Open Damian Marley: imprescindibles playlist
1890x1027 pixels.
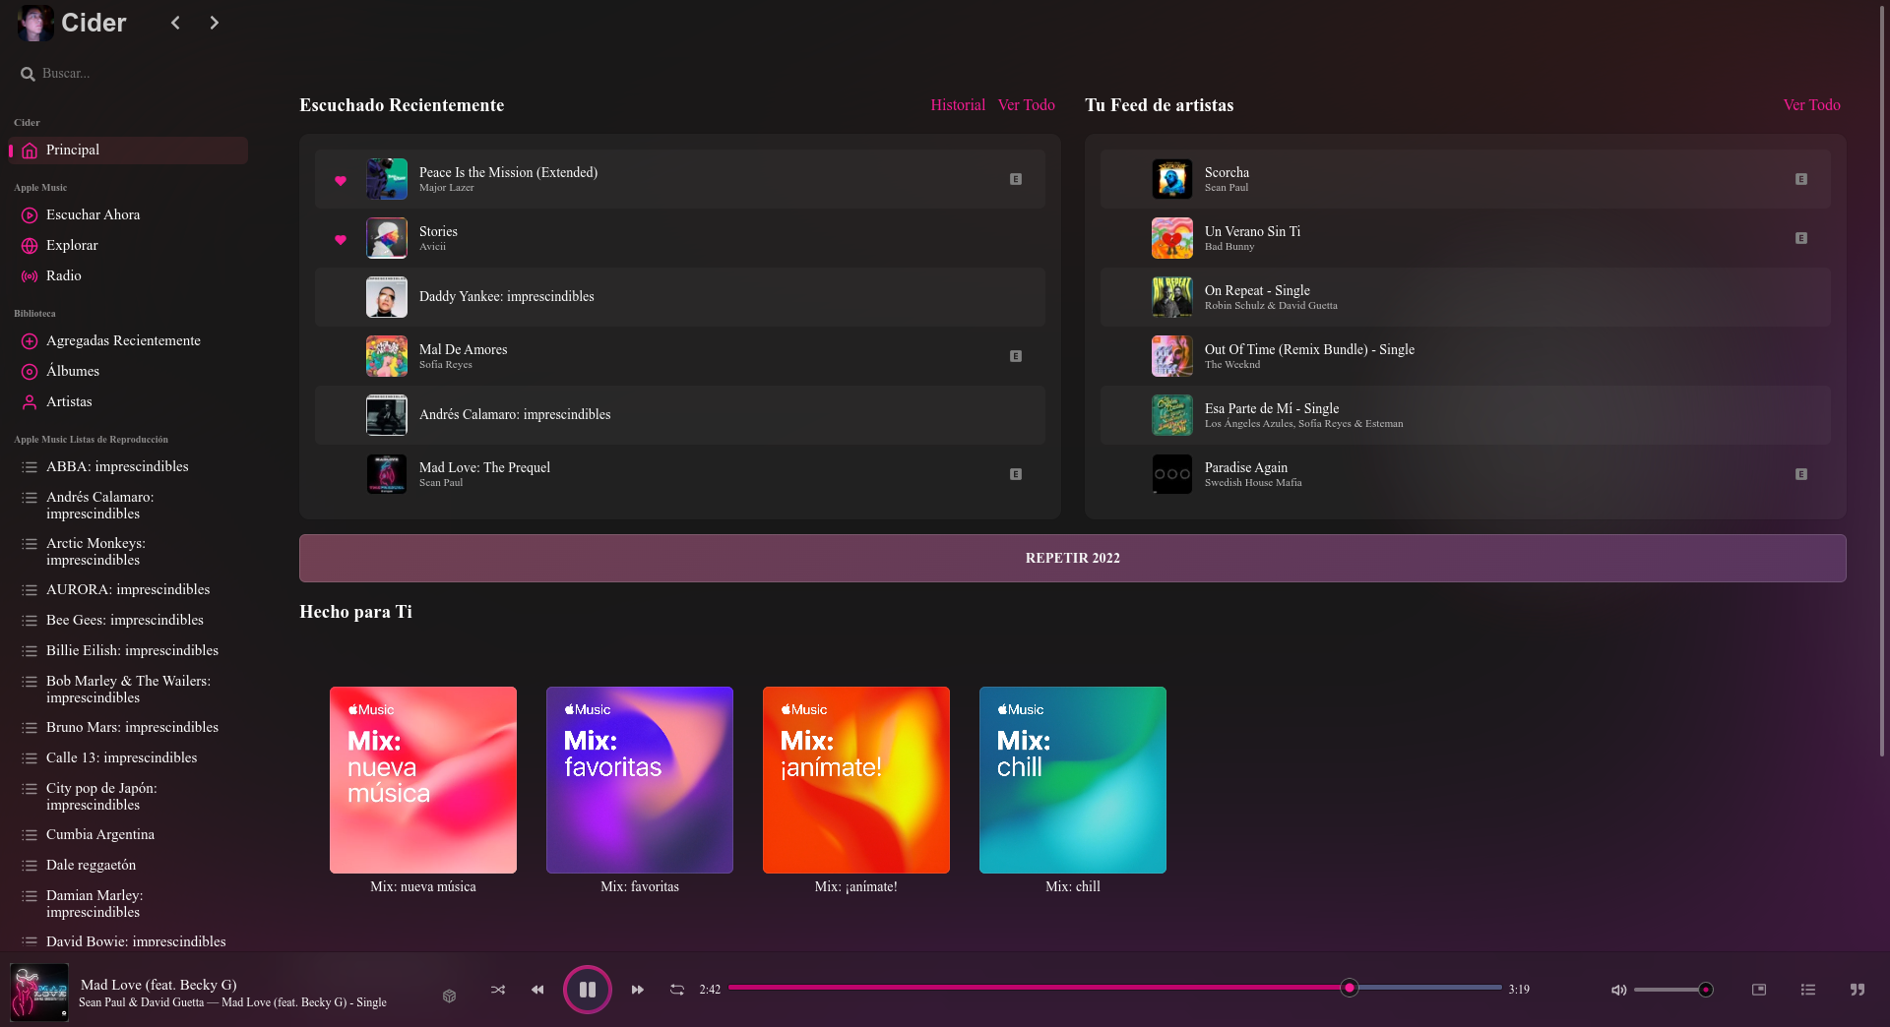128,903
